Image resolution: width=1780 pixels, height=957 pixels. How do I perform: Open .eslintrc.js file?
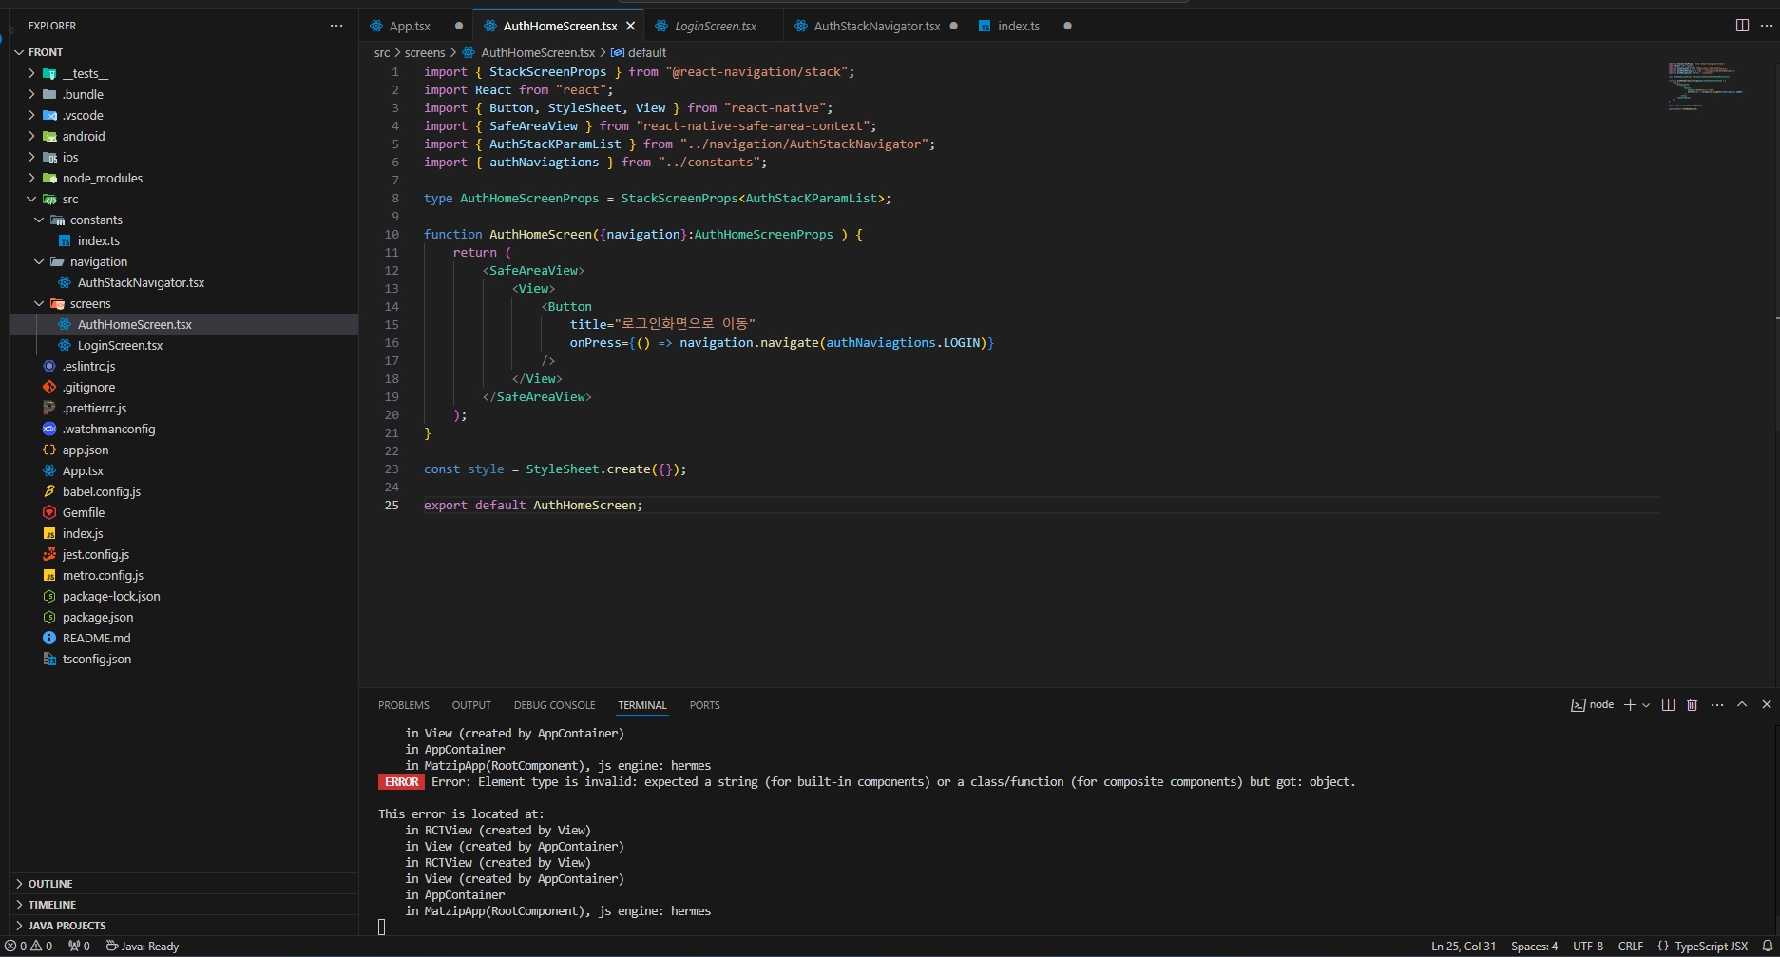pyautogui.click(x=184, y=366)
